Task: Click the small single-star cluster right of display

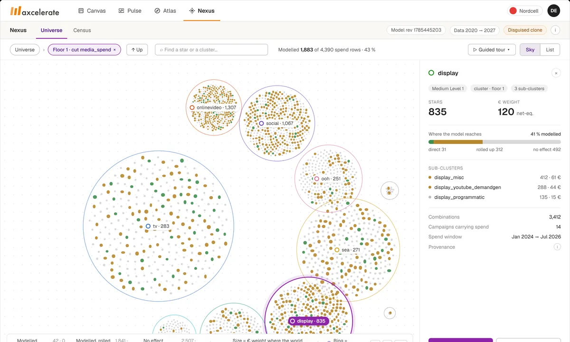Action: pyautogui.click(x=389, y=313)
